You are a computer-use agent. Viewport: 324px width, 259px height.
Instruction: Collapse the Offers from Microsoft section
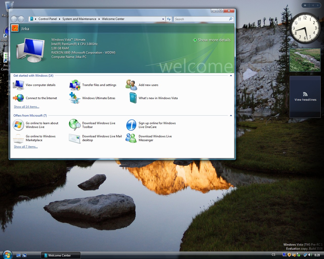[231, 116]
